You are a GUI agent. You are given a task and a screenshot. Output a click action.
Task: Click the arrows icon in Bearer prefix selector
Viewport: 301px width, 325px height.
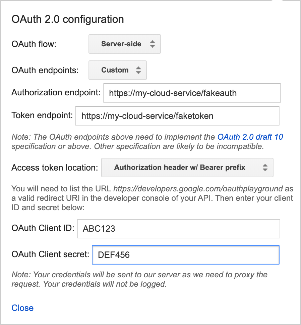pos(265,168)
